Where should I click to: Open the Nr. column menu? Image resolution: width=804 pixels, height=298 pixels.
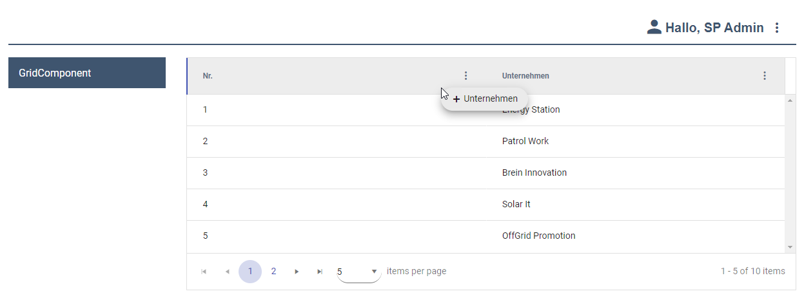tap(466, 76)
